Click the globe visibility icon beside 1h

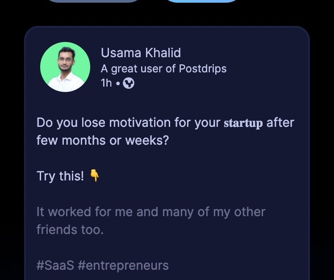click(x=129, y=83)
